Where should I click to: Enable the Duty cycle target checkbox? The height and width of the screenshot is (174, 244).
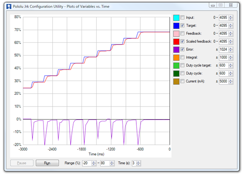click(182, 65)
